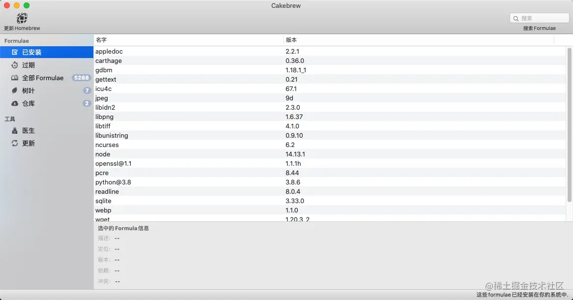
Task: Click version 67.1 cell
Action: 291,89
